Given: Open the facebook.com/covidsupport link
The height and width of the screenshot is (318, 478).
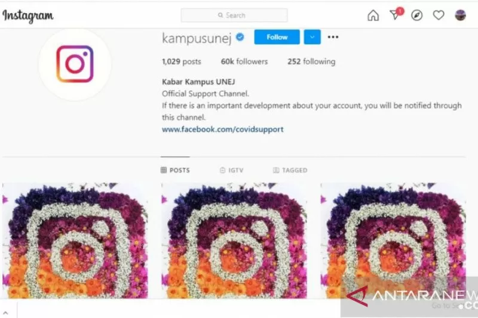Looking at the screenshot, I should pyautogui.click(x=222, y=129).
